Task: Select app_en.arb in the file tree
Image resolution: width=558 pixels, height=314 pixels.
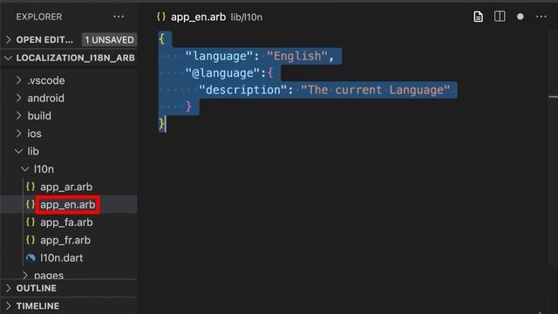Action: coord(68,205)
